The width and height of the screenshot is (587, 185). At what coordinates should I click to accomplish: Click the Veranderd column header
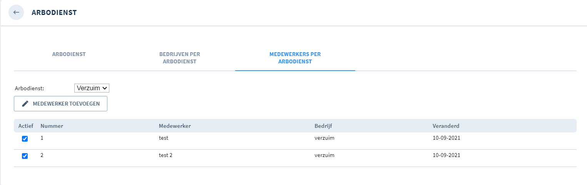(446, 126)
